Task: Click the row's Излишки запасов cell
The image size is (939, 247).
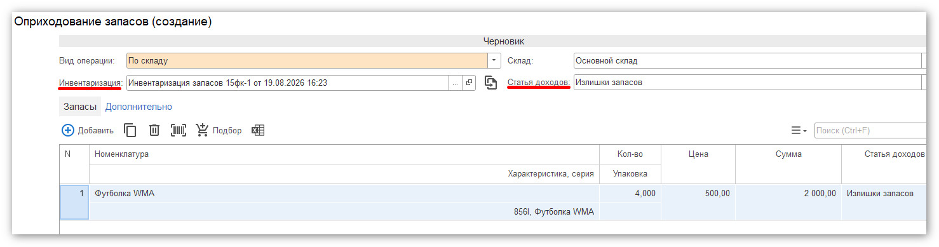Action: (884, 194)
